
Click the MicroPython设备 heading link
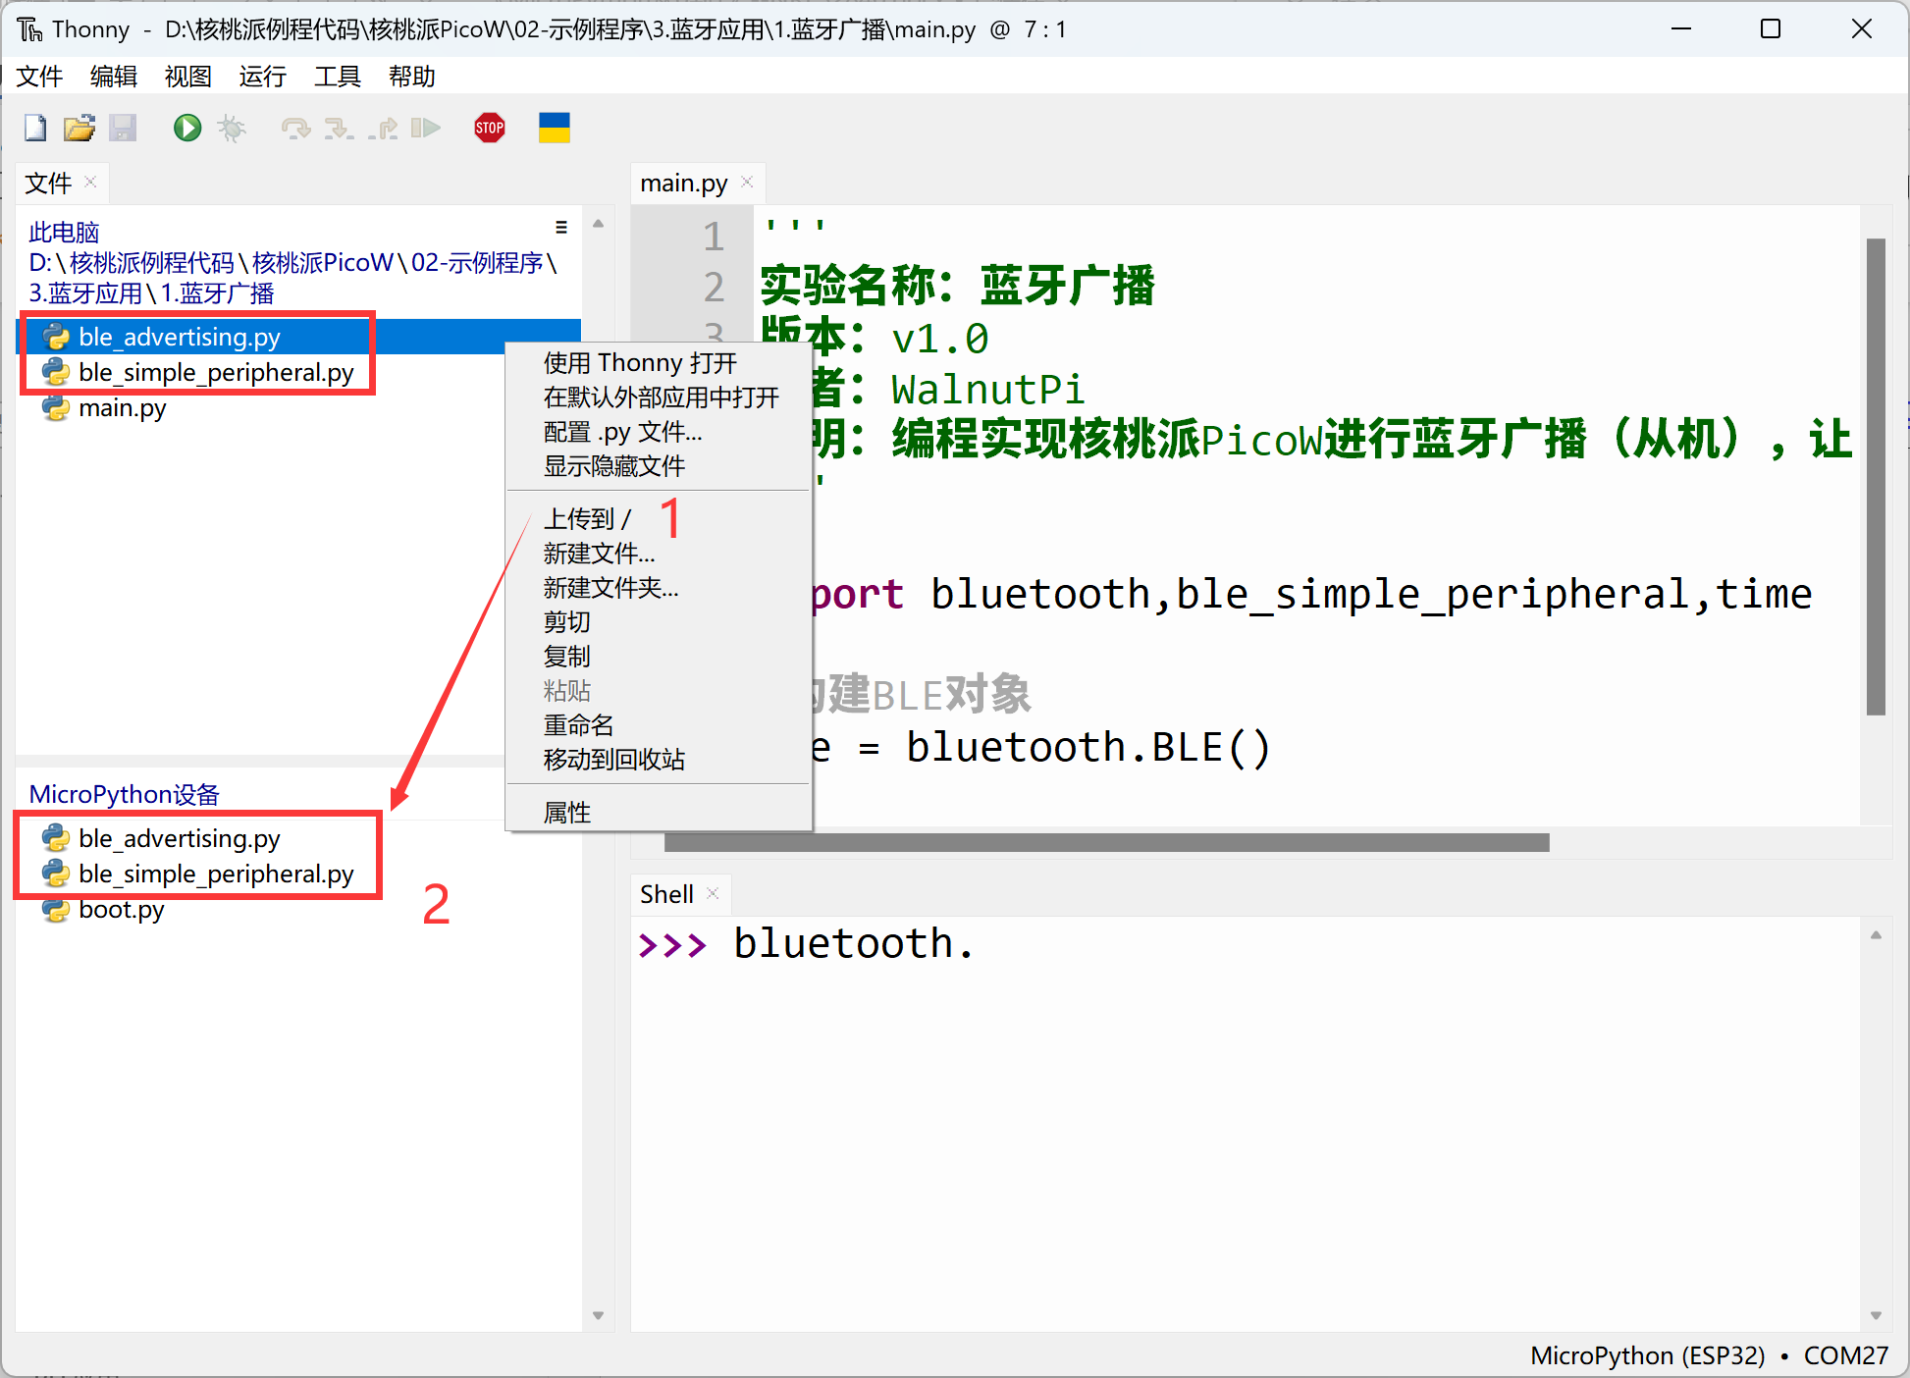pos(124,794)
